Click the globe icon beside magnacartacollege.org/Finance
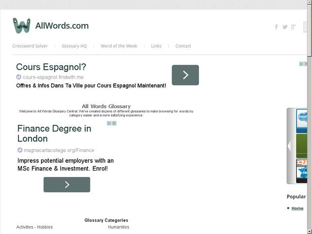Screen dimensions: 312x234 20,150
